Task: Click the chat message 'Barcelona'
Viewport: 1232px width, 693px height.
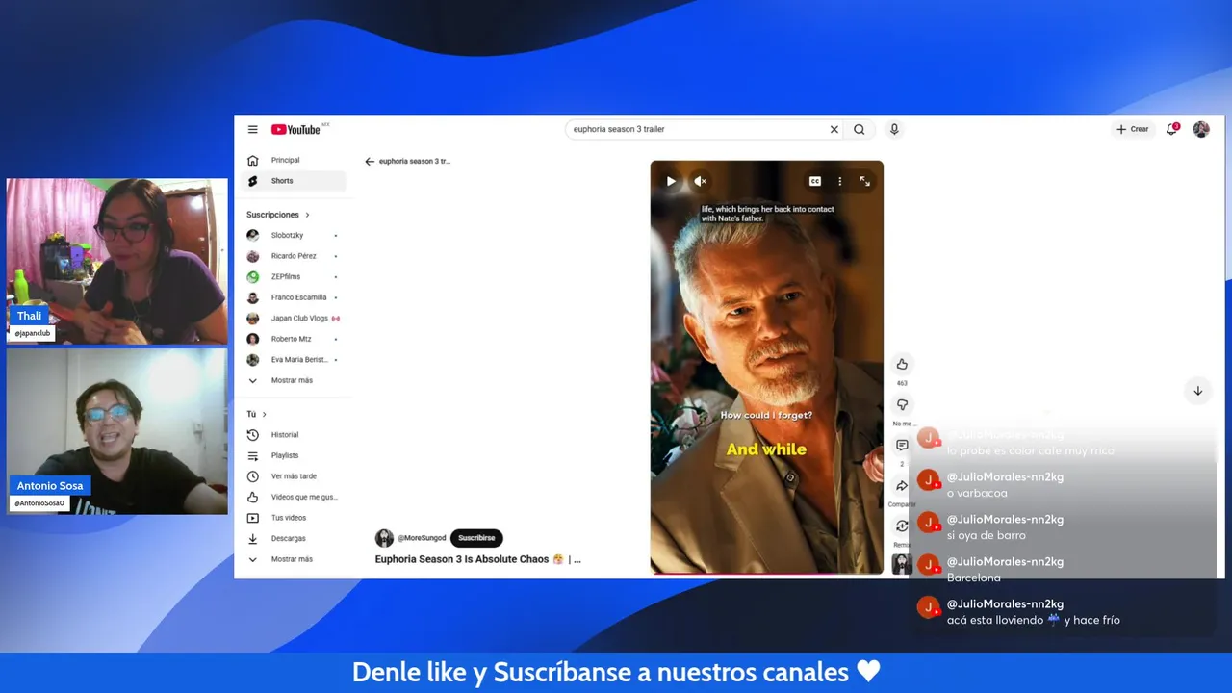Action: 974,577
